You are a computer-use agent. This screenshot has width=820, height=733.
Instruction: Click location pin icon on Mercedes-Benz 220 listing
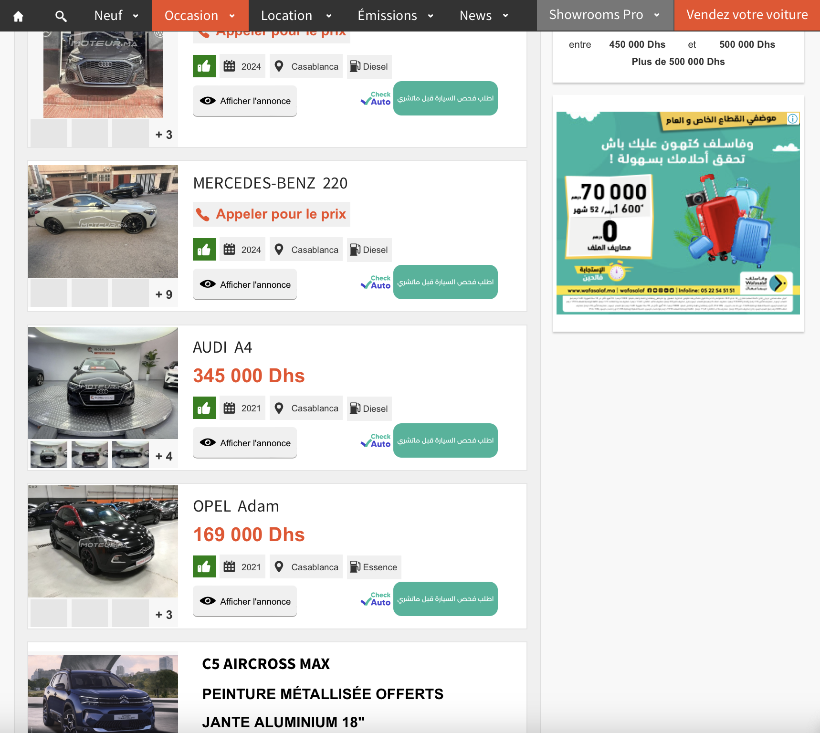click(x=279, y=249)
